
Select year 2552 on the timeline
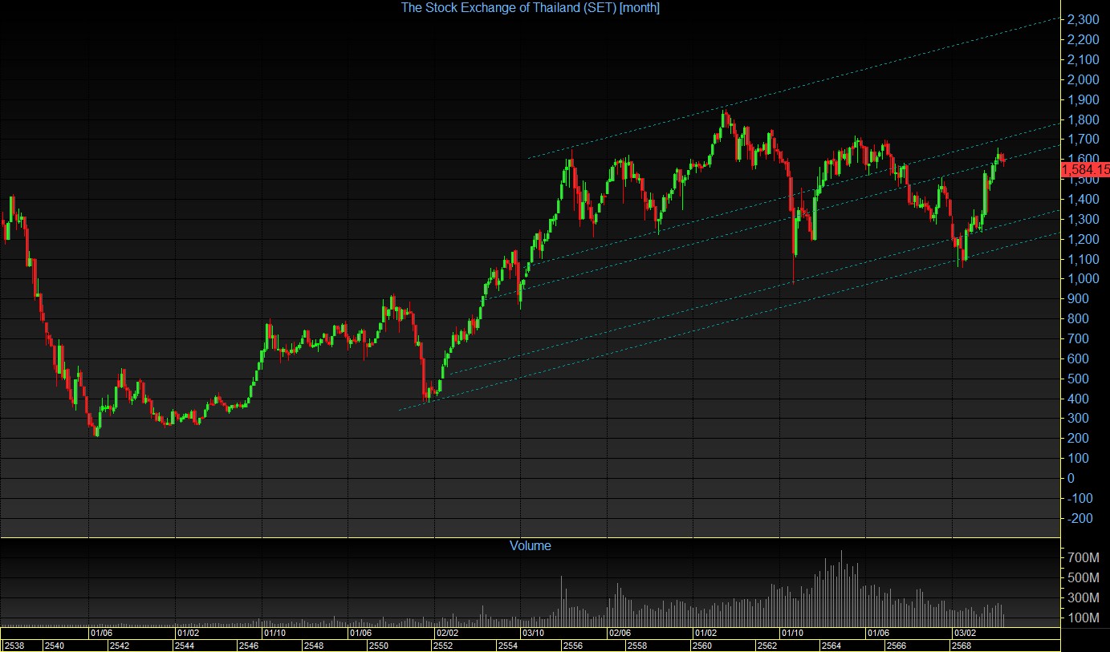tap(443, 646)
